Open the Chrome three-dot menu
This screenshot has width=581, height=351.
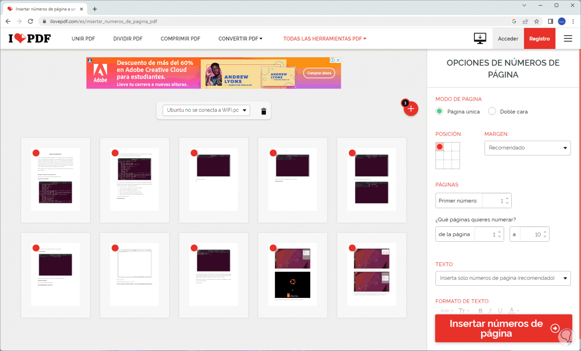pyautogui.click(x=573, y=21)
